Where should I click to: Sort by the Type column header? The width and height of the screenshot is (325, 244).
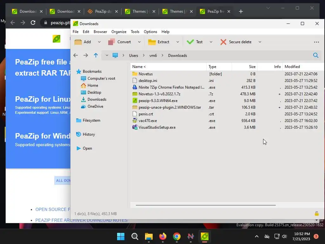coord(219,67)
